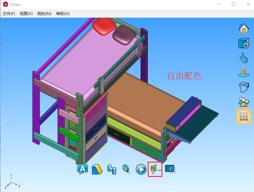
Task: Open the 视图(V) menu
Action: pos(26,14)
